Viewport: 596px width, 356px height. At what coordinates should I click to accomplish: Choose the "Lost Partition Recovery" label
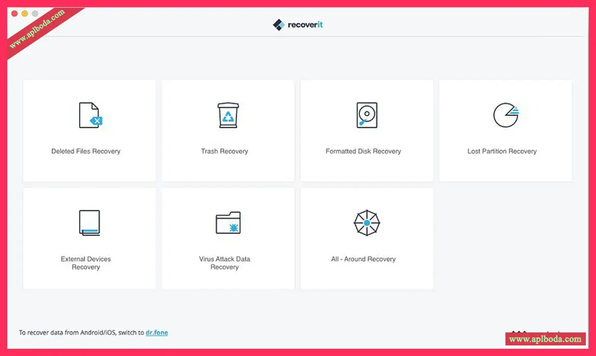502,151
